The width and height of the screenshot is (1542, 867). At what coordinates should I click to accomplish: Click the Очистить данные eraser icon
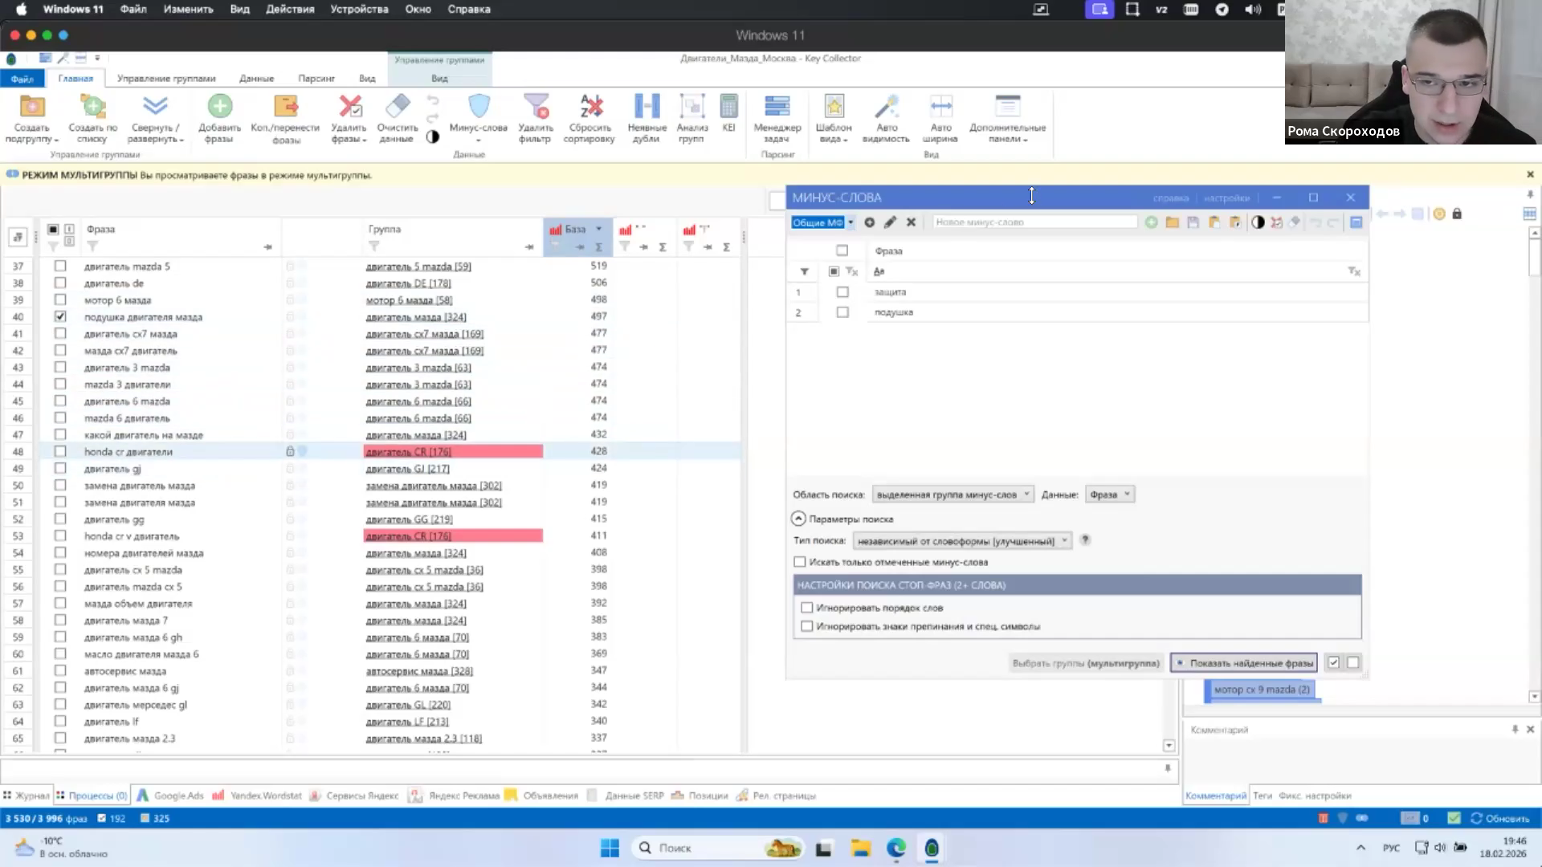tap(398, 106)
